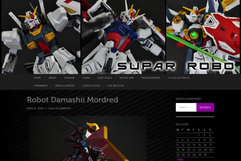241x161 pixels.
Task: Go to previous month Mar link
Action: [x=180, y=159]
